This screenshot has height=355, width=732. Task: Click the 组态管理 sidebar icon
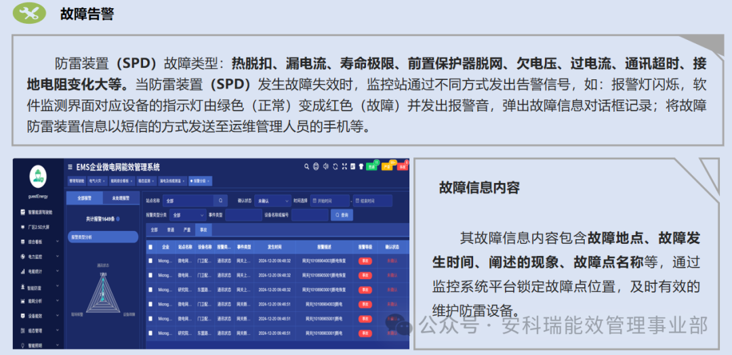pyautogui.click(x=22, y=331)
